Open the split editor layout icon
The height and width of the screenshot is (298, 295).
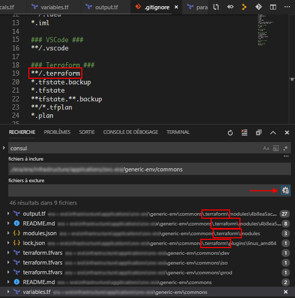[x=273, y=7]
